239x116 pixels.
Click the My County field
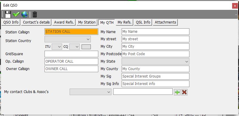155,69
